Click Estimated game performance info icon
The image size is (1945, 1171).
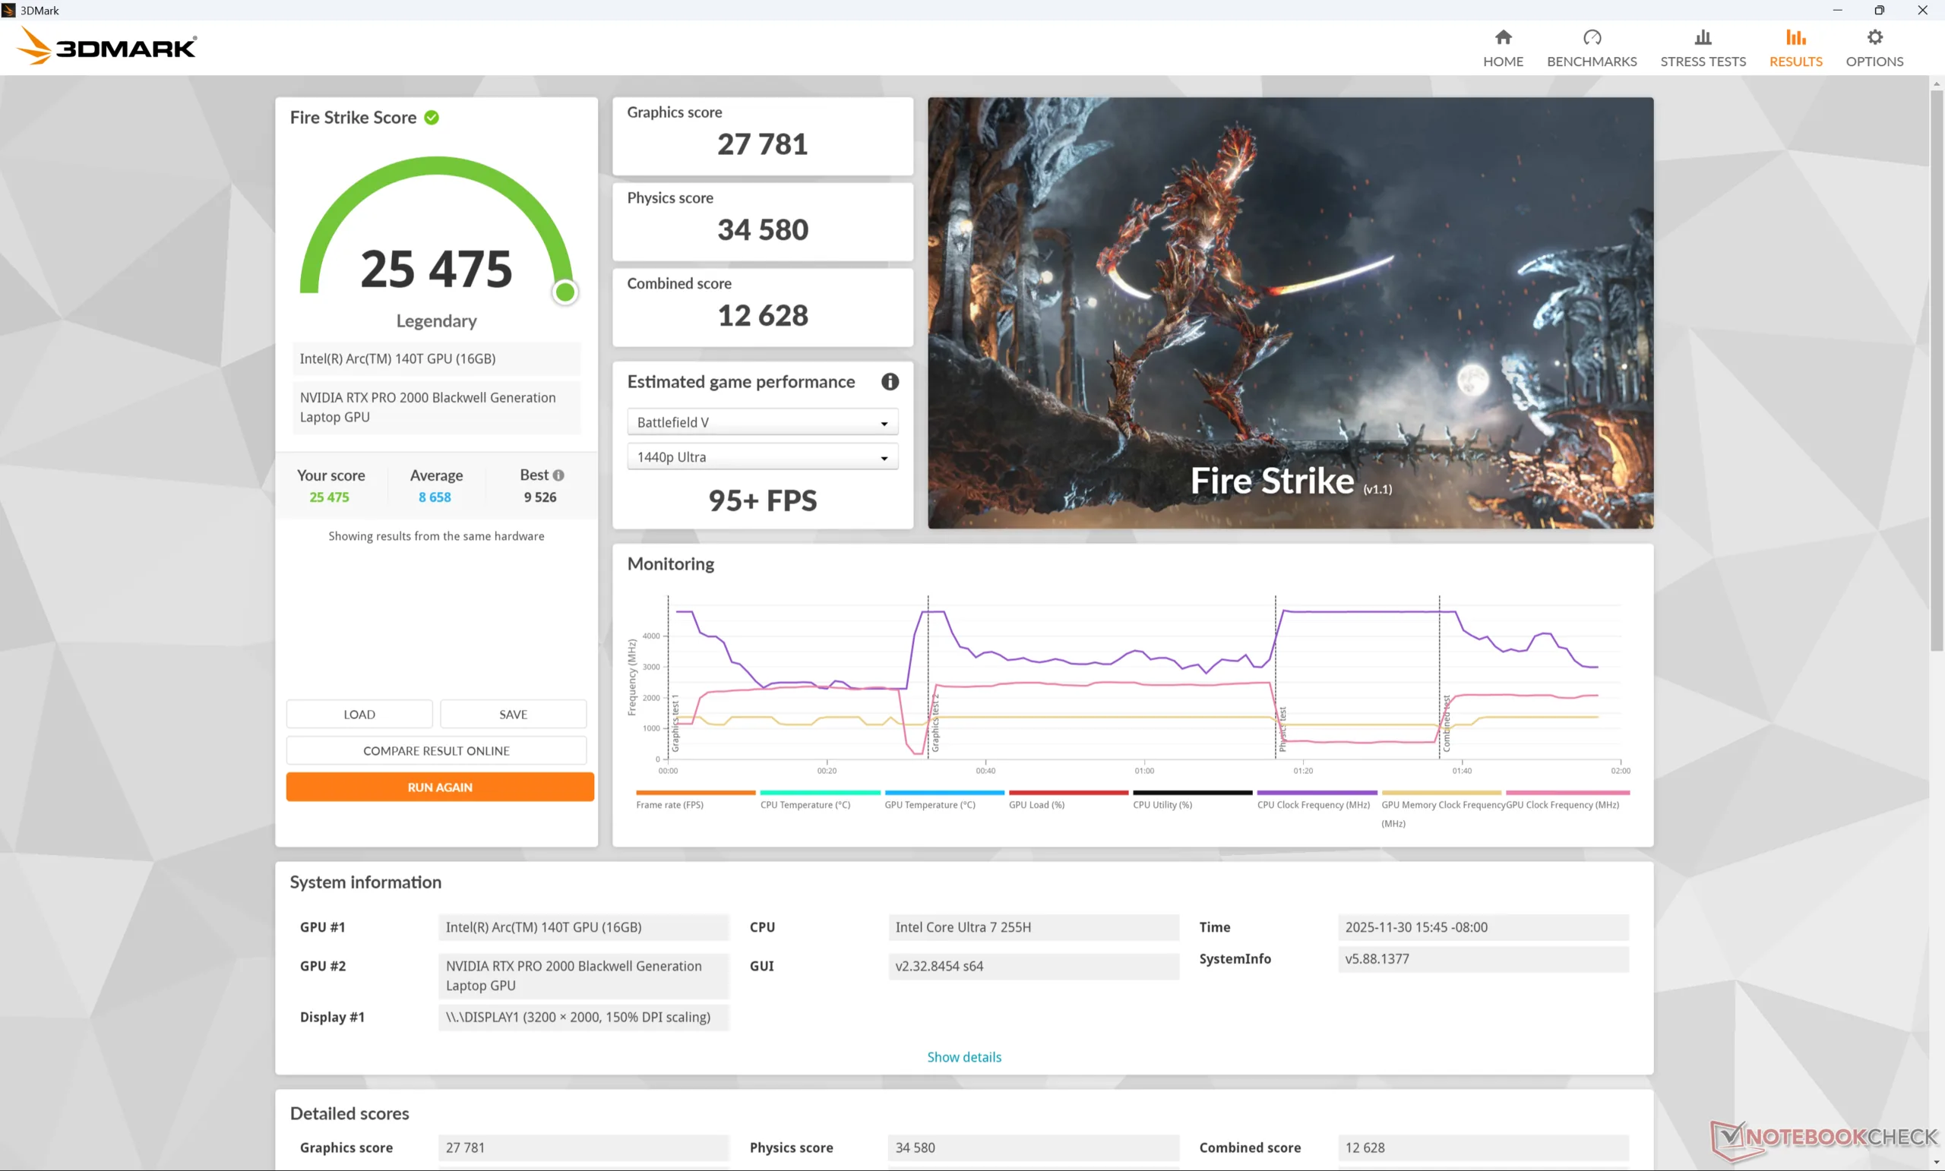click(890, 382)
